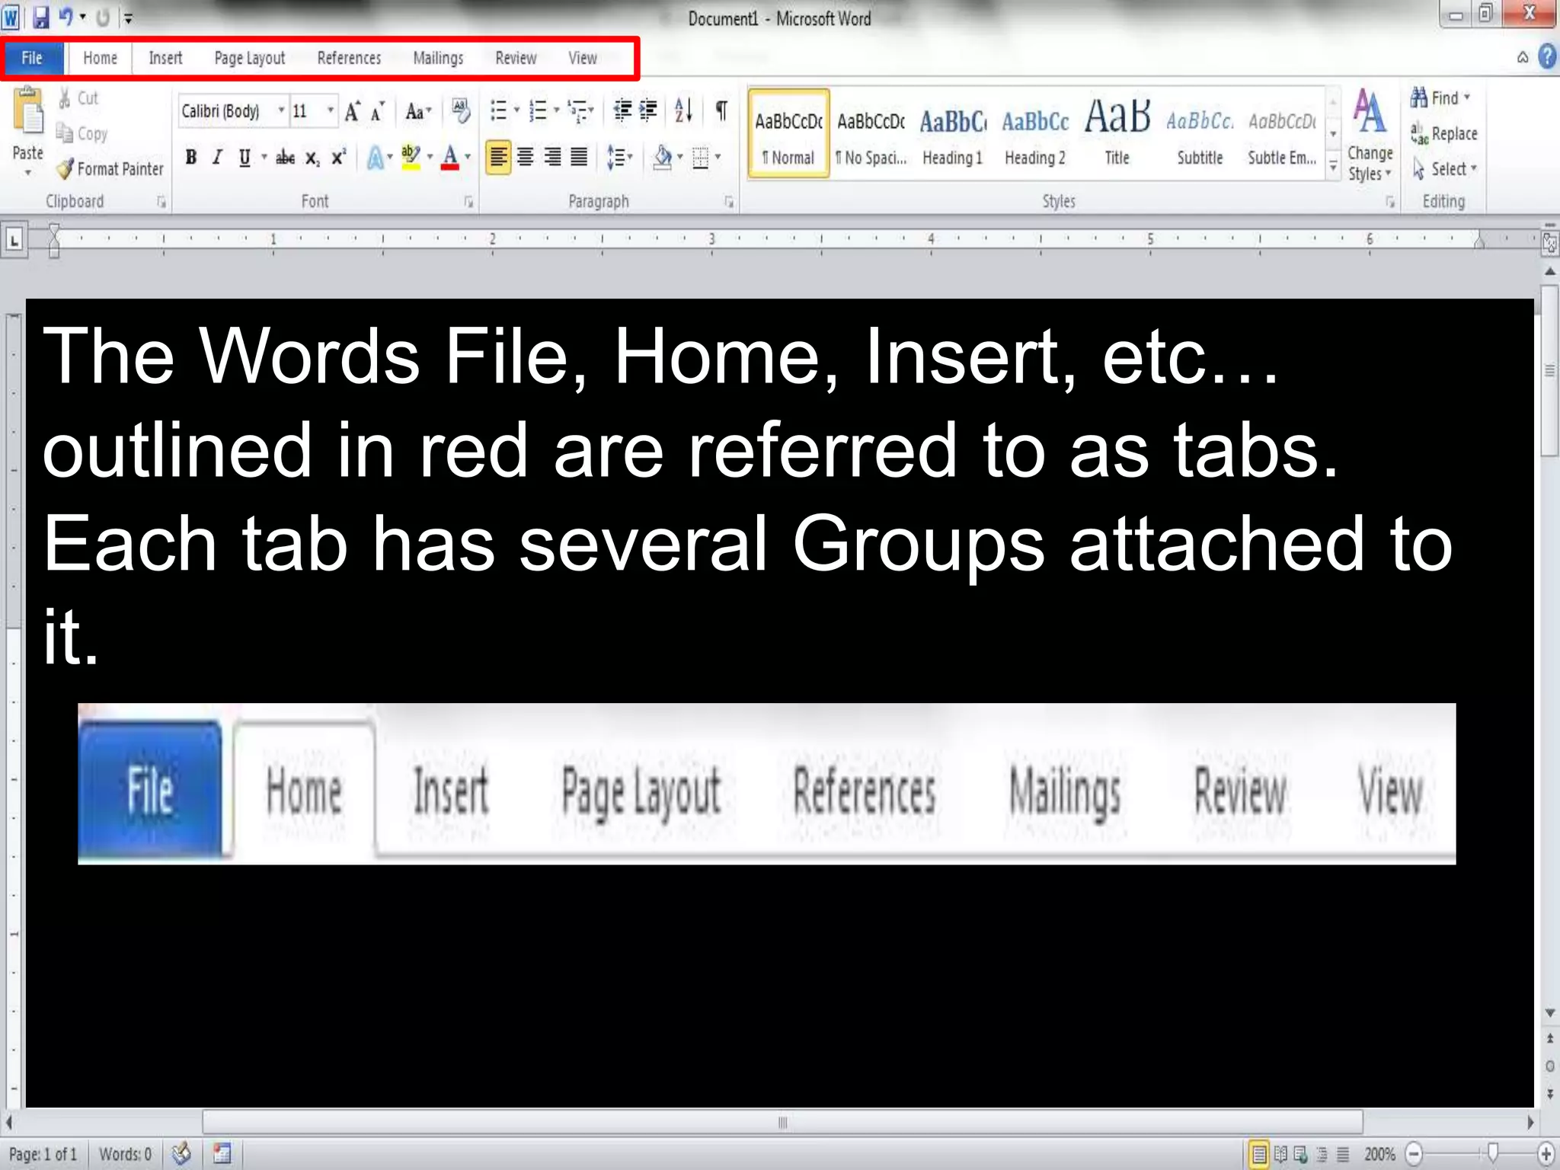Switch to the Insert tab
This screenshot has height=1170, width=1560.
[x=165, y=58]
